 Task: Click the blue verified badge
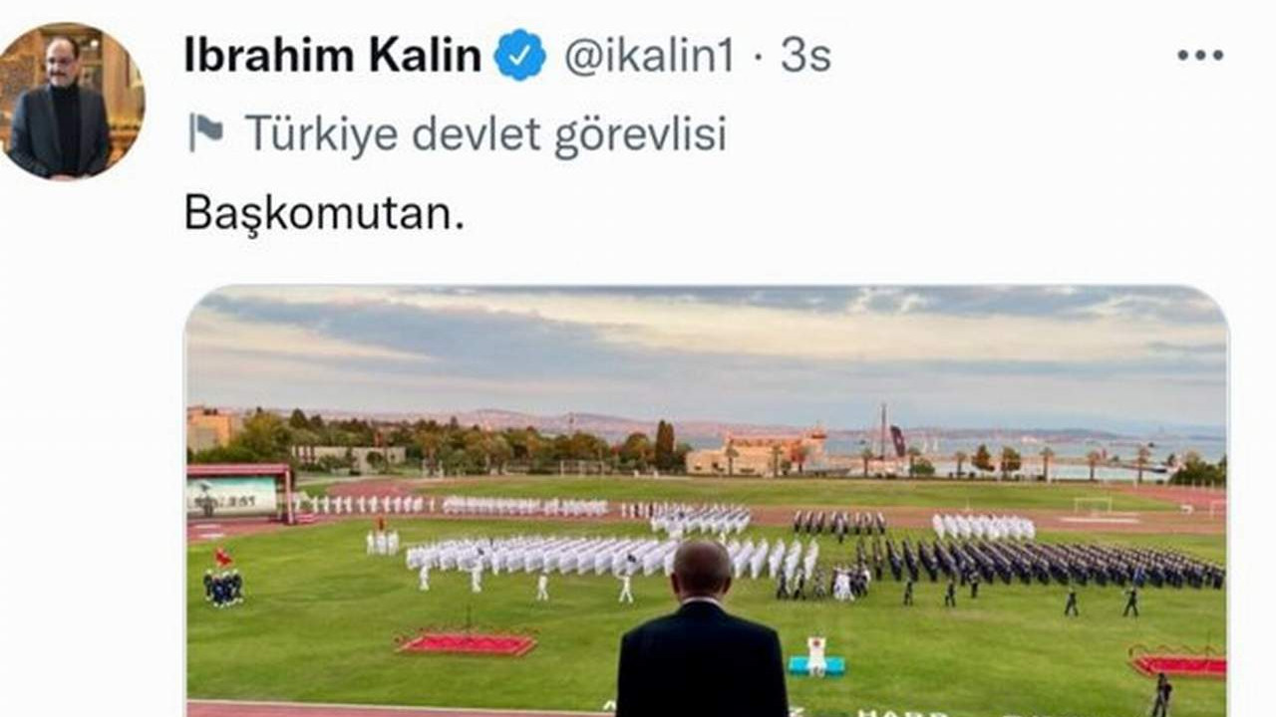coord(520,55)
